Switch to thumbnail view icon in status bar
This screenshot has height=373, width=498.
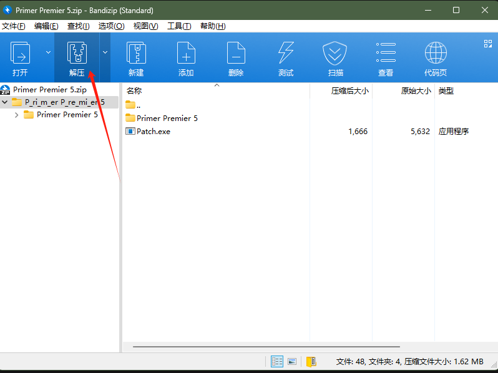click(292, 362)
